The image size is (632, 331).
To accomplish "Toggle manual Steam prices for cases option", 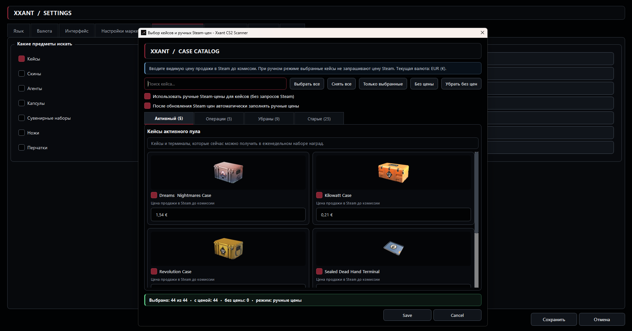I will (148, 96).
